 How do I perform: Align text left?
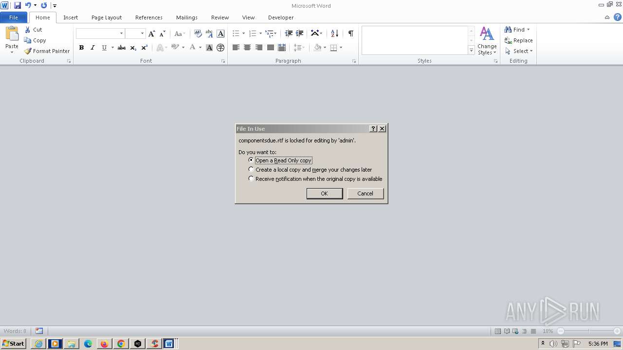(236, 48)
